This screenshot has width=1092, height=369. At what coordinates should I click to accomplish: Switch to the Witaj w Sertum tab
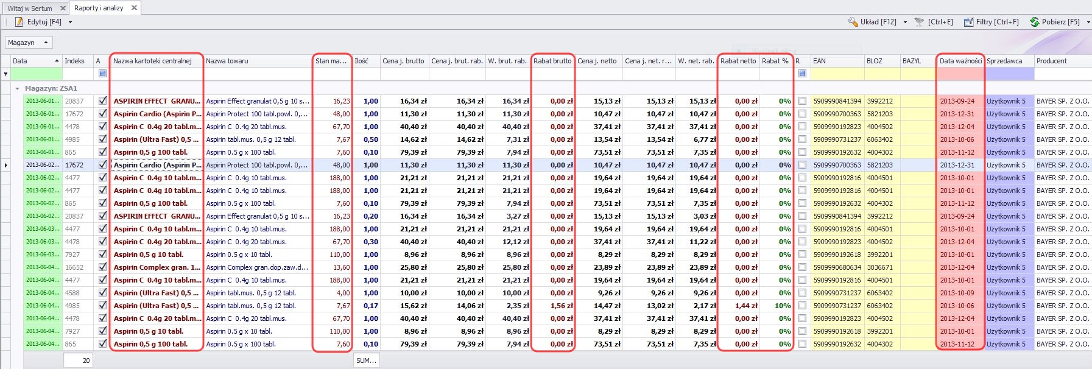(x=30, y=9)
